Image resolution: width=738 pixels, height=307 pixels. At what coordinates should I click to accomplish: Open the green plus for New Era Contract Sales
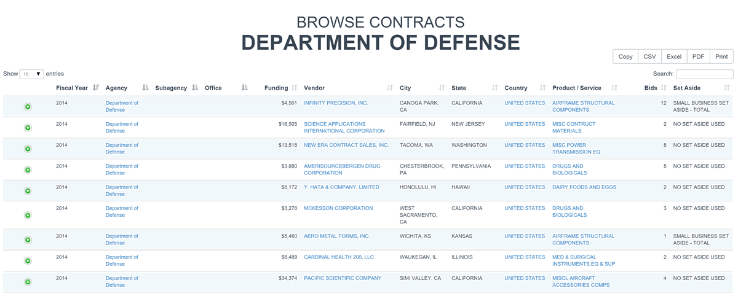(28, 149)
